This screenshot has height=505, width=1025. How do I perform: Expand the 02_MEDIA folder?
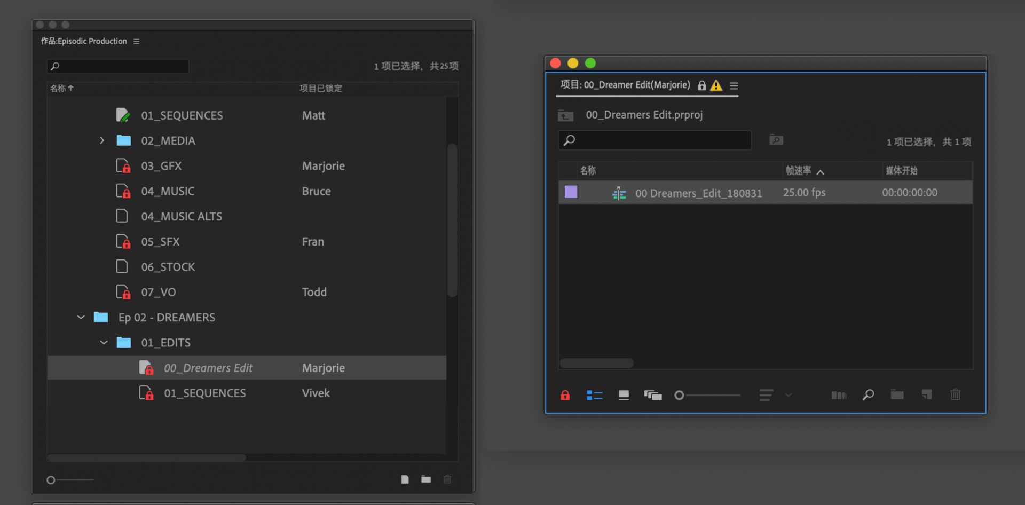point(102,140)
